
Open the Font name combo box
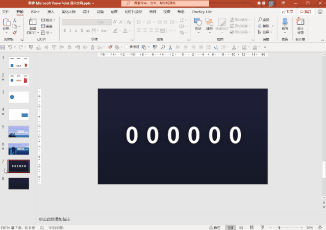point(80,22)
